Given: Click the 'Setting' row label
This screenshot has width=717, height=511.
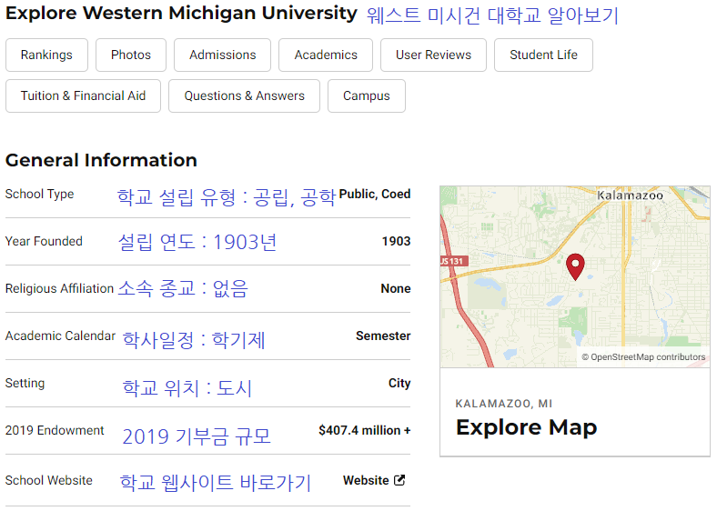Looking at the screenshot, I should 25,383.
